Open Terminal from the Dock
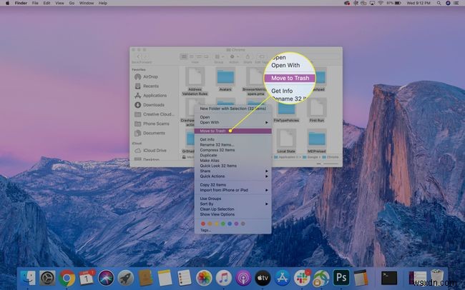 [389, 278]
